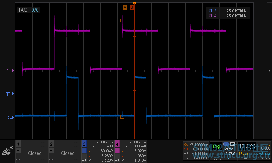272x163 pixels.
Task: Toggle the blue channel 3 button
Action: click(84, 144)
